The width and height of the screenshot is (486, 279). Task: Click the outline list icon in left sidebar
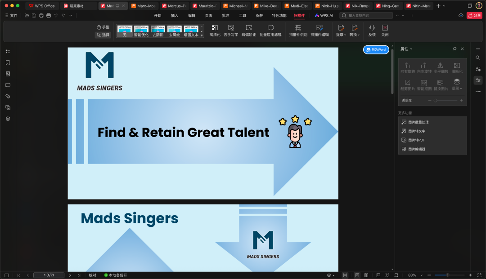pos(8,51)
